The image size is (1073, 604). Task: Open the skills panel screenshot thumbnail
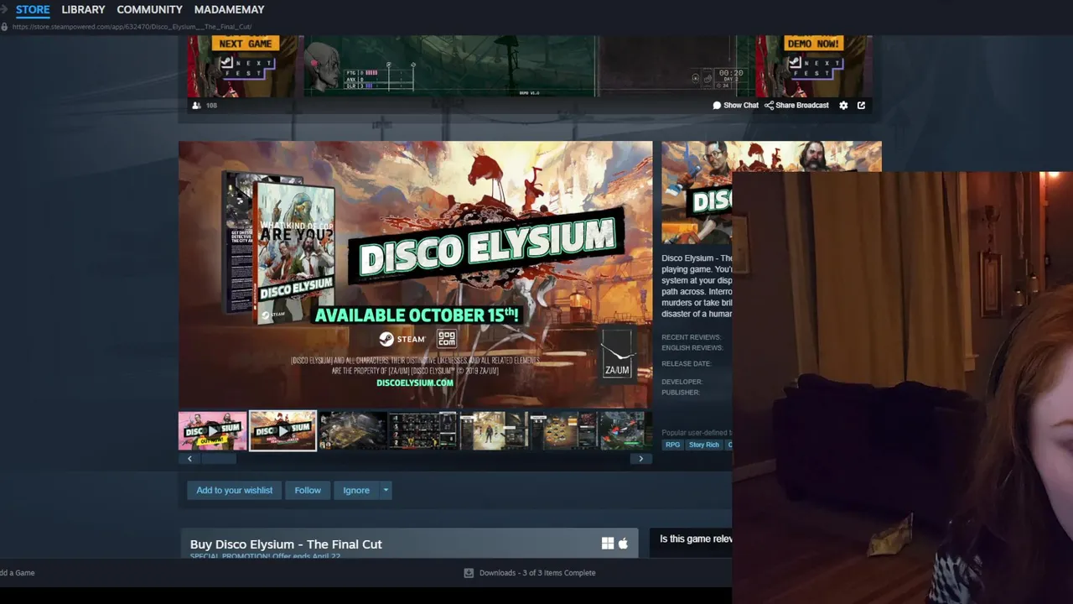(563, 430)
